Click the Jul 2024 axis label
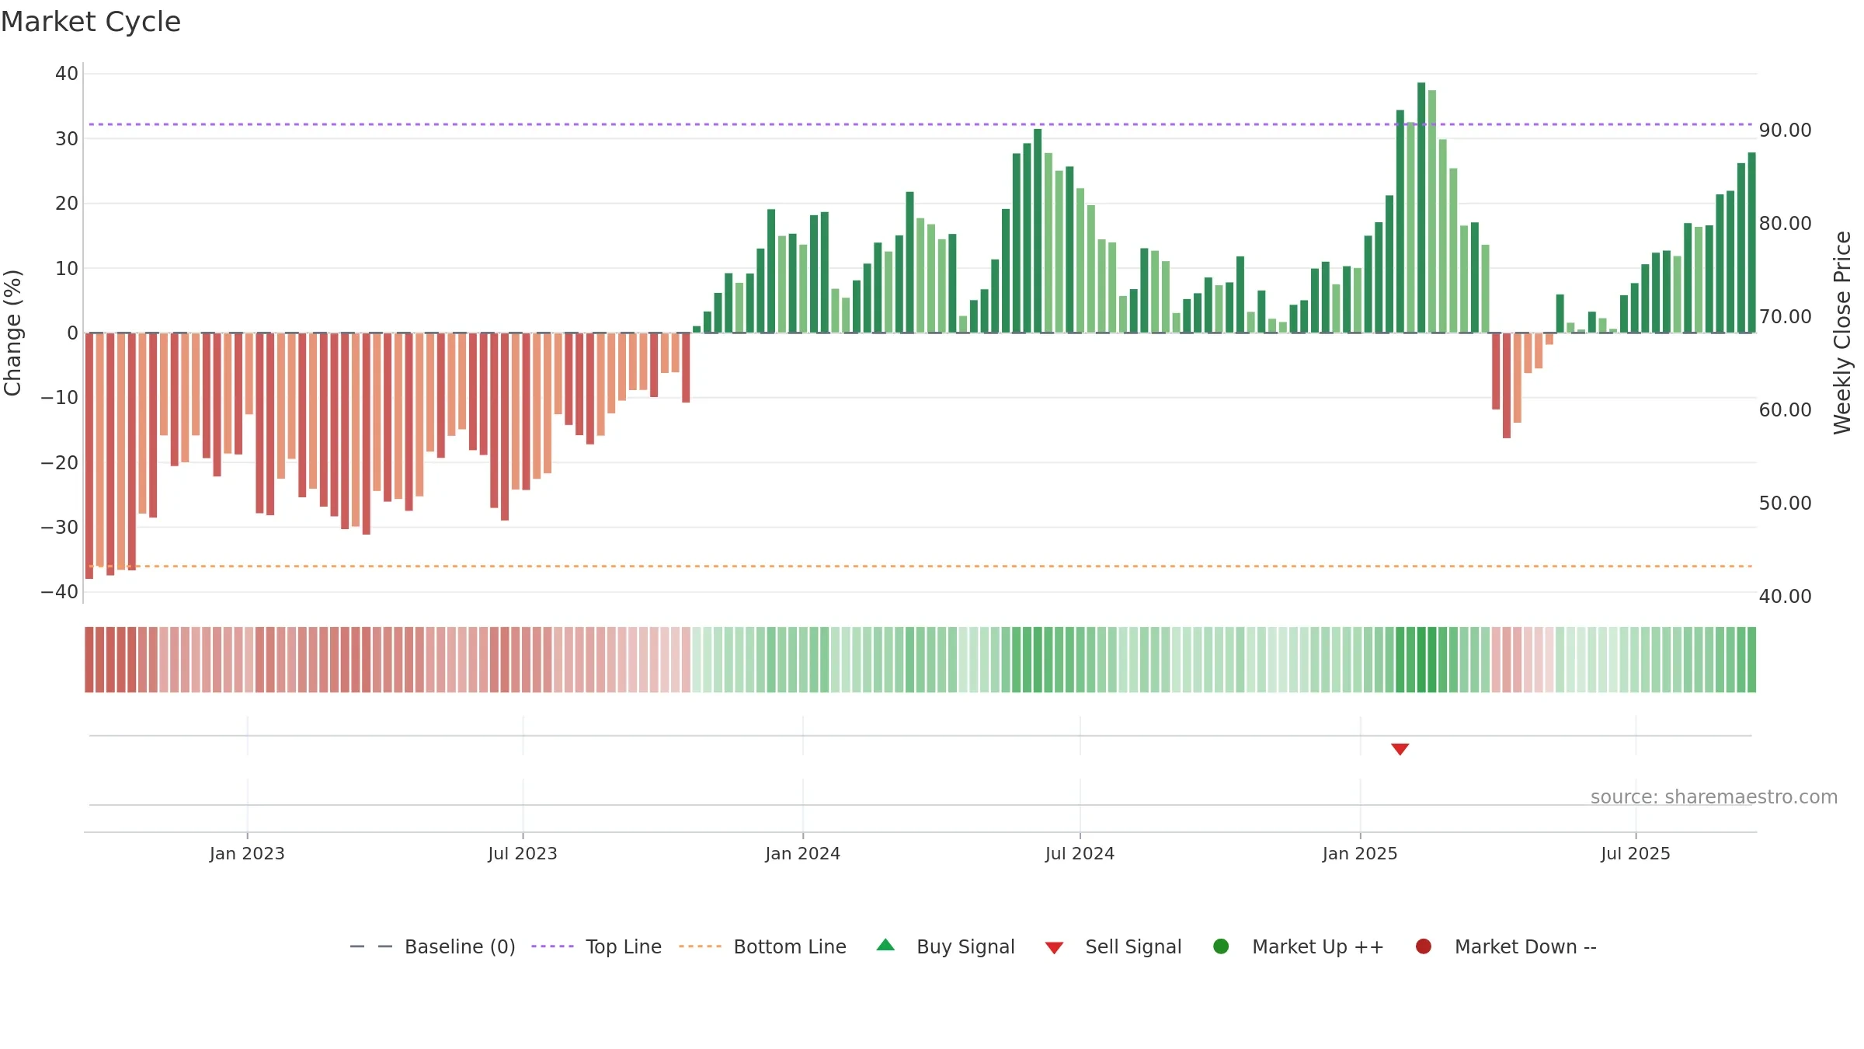Screen dimensions: 1864x1049 1080,853
